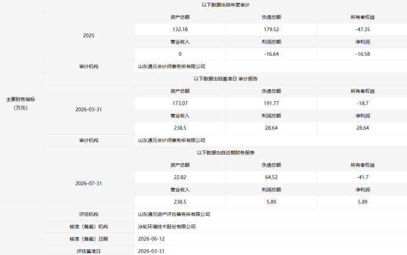Click audit firm 山东通元会计师事务所有限公司 in first section
Viewport: 407px width, 255px height.
click(x=172, y=66)
